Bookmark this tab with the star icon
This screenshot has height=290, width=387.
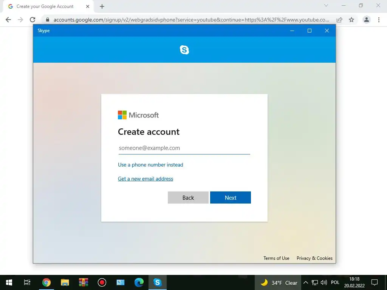pyautogui.click(x=351, y=20)
